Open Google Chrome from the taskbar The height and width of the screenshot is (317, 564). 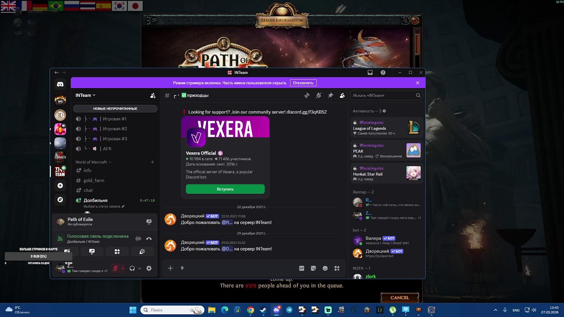(x=251, y=310)
